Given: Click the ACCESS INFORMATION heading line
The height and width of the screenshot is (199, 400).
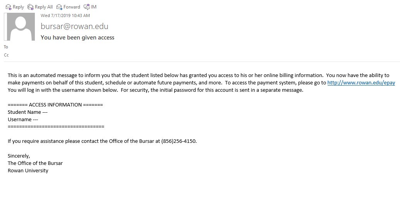Looking at the screenshot, I should (55, 105).
